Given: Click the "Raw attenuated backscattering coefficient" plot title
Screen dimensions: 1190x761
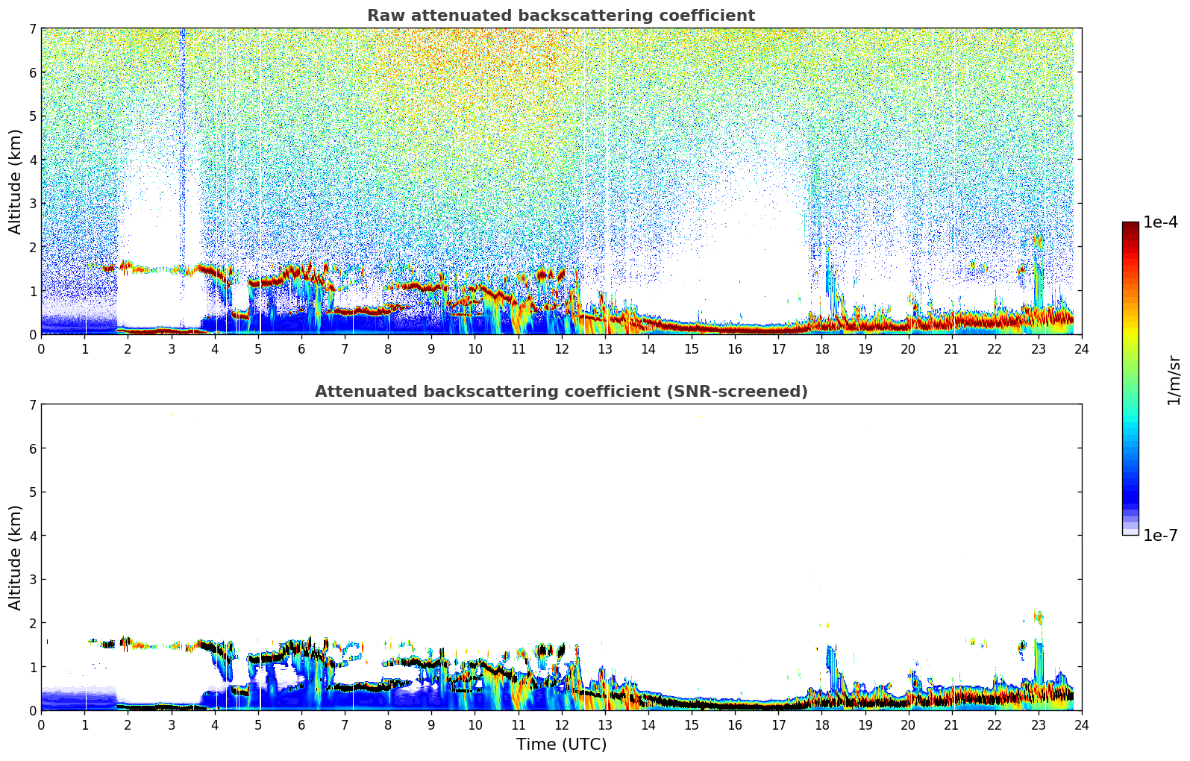Looking at the screenshot, I should [x=561, y=16].
